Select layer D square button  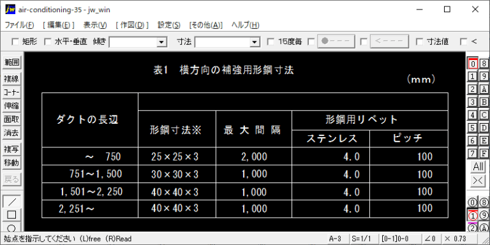pos(484,128)
